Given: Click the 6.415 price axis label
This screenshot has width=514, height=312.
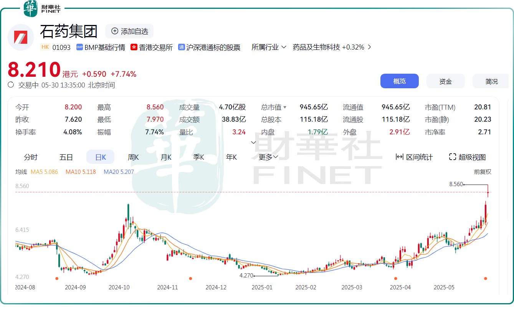Looking at the screenshot, I should [22, 230].
